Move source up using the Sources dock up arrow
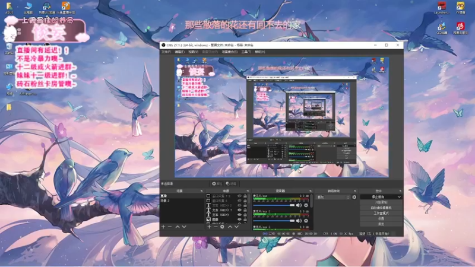This screenshot has height=267, width=475. [x=230, y=227]
